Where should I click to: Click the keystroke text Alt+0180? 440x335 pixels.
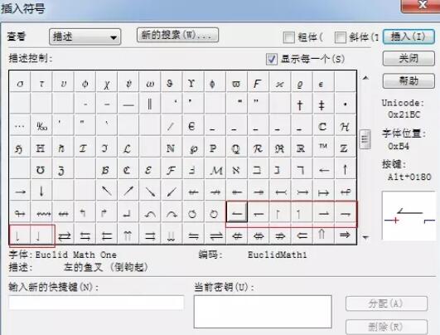409,177
